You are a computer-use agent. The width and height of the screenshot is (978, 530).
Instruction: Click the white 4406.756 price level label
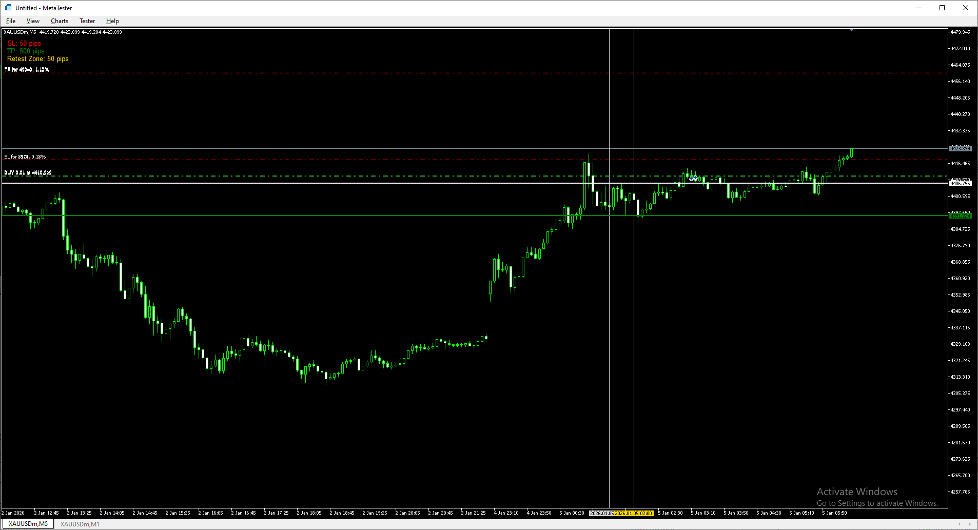(x=960, y=183)
